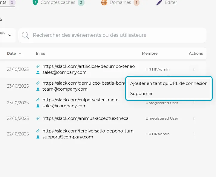Open the slack.com/animus-acceptus-theca link
This screenshot has width=216, height=177.
tap(85, 118)
